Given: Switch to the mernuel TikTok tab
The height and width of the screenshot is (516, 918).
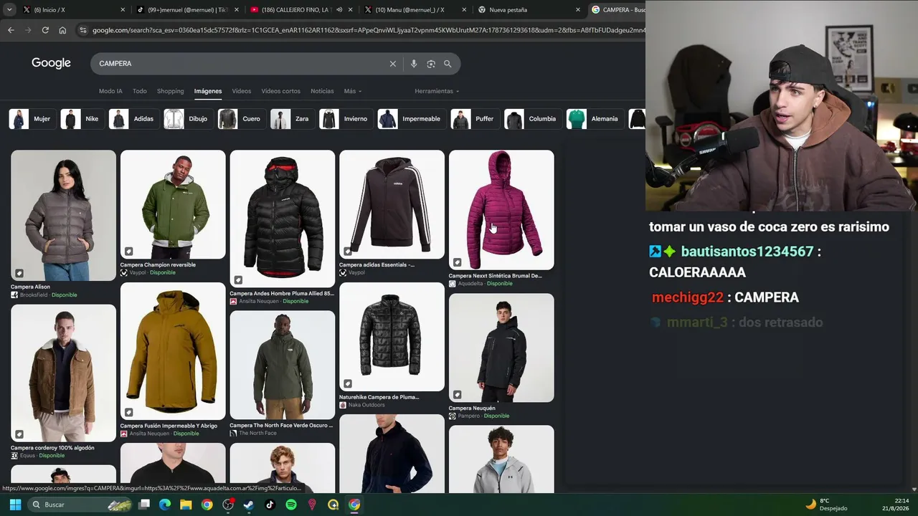Looking at the screenshot, I should (188, 10).
